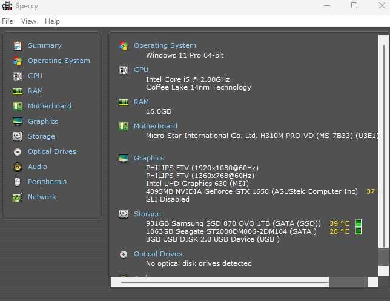Click the CPU heading link in summary

(141, 70)
